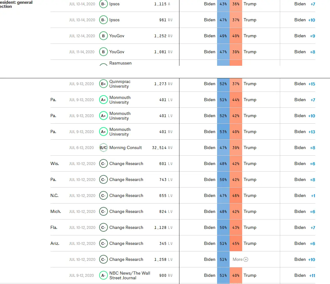Open the Change Research link in the Fla. row
Viewport: 330px width, 284px height.
[126, 228]
